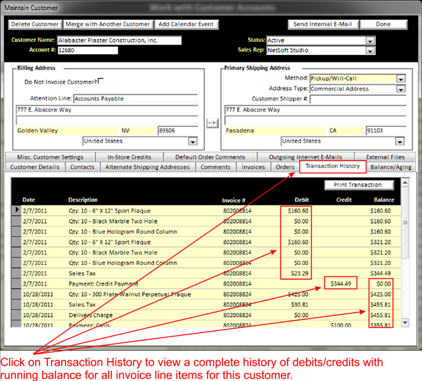Open shipping address country dropdown
422x381 pixels.
pyautogui.click(x=399, y=141)
